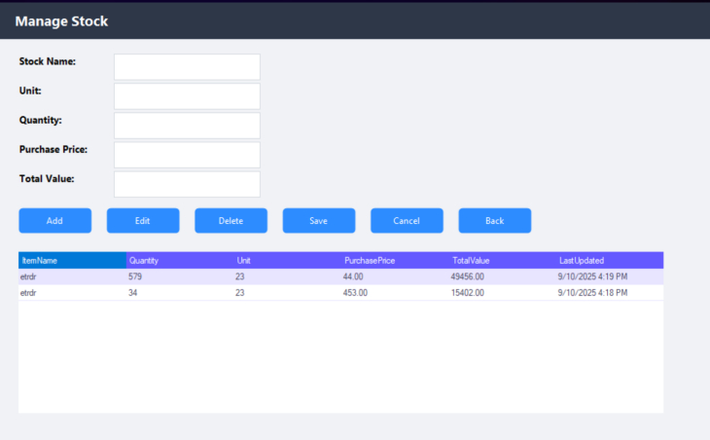Click the Purchase Price text field

click(187, 155)
